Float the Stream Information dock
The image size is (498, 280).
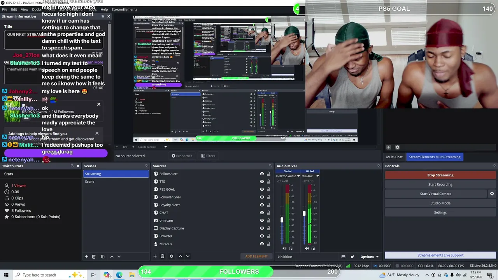coord(103,16)
